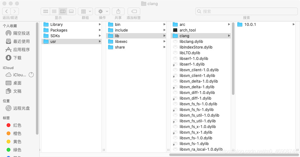Open the 操作 gear action menu
The height and width of the screenshot is (157, 300).
pyautogui.click(x=102, y=11)
